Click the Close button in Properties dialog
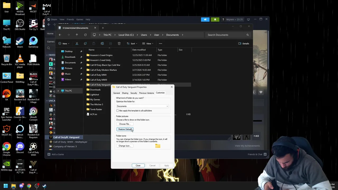338x190 pixels. (x=138, y=165)
